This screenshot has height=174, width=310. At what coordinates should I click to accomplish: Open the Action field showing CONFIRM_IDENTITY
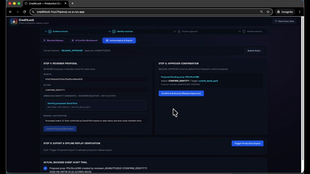(x=96, y=90)
